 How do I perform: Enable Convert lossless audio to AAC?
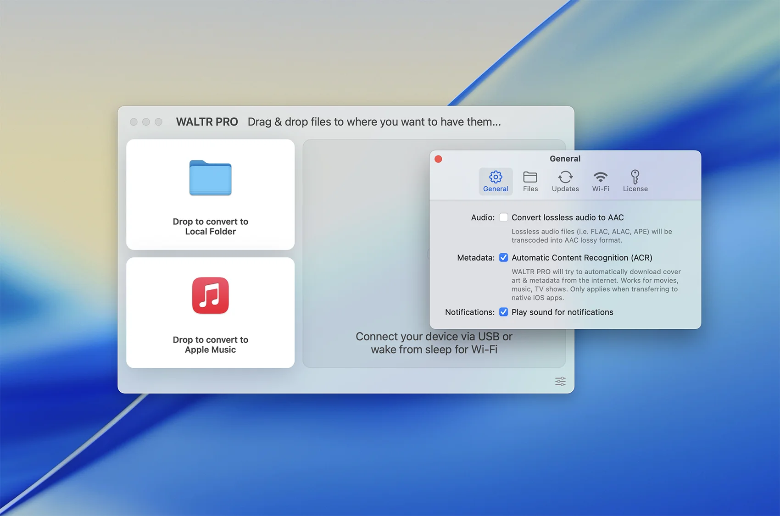click(503, 217)
